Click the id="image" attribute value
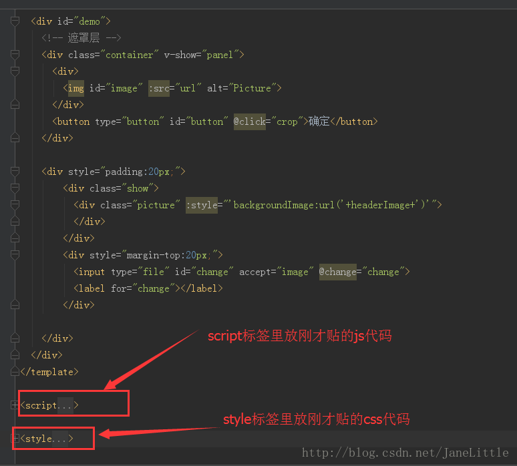Image resolution: width=517 pixels, height=466 pixels. pyautogui.click(x=124, y=88)
